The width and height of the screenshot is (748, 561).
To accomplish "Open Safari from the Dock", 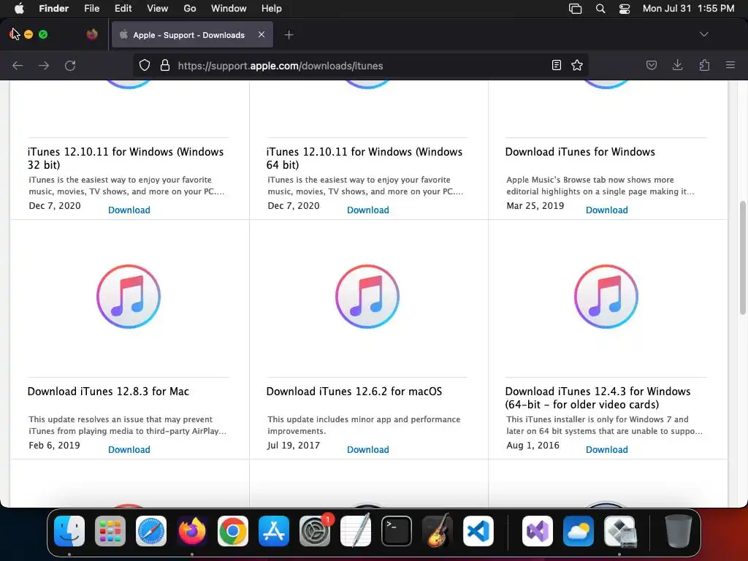I will [x=151, y=531].
